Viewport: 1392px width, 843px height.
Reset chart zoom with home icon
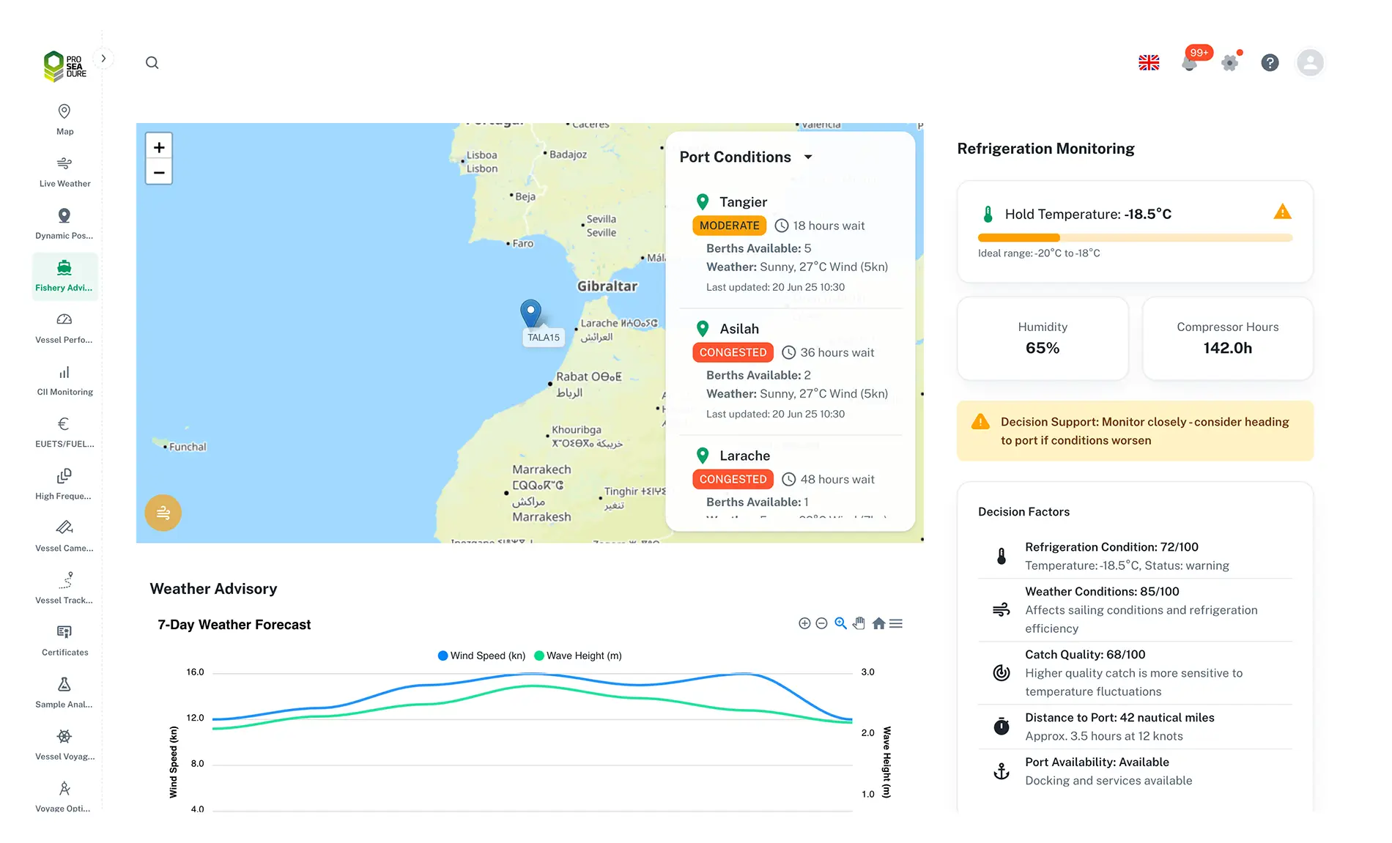click(878, 623)
